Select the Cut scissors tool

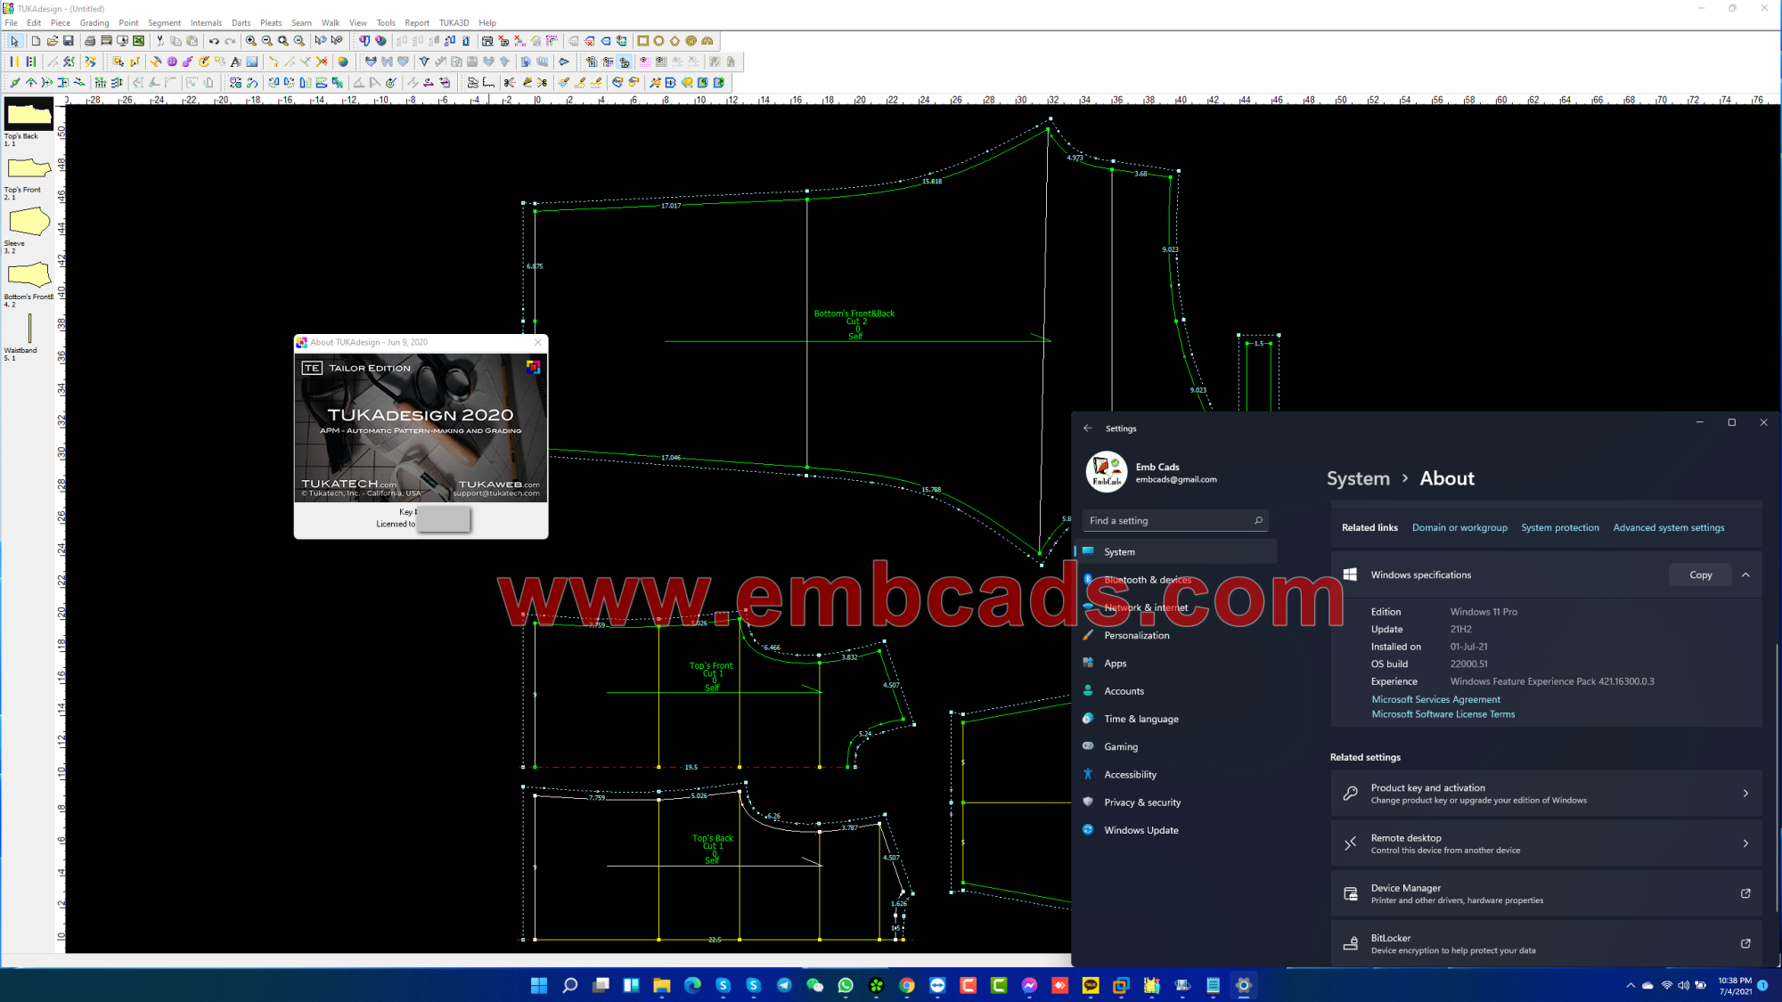click(160, 41)
